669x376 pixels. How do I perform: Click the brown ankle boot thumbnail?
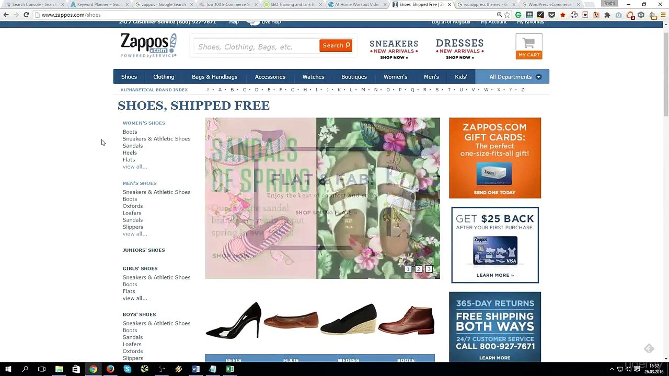click(406, 320)
